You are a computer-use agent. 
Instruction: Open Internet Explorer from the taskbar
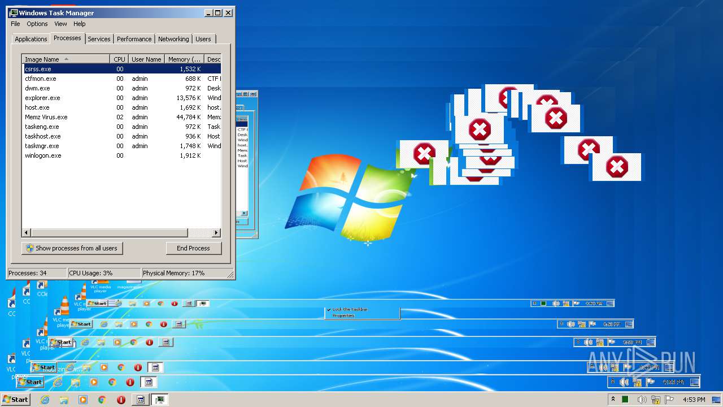(x=45, y=400)
